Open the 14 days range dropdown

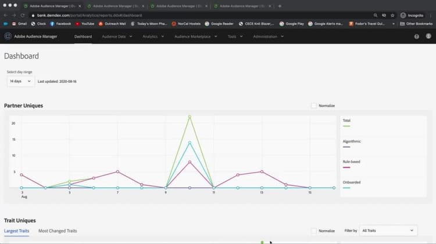coord(20,81)
